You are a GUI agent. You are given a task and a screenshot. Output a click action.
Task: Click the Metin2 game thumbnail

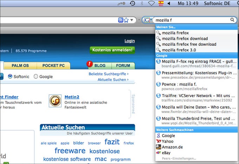coord(55,101)
